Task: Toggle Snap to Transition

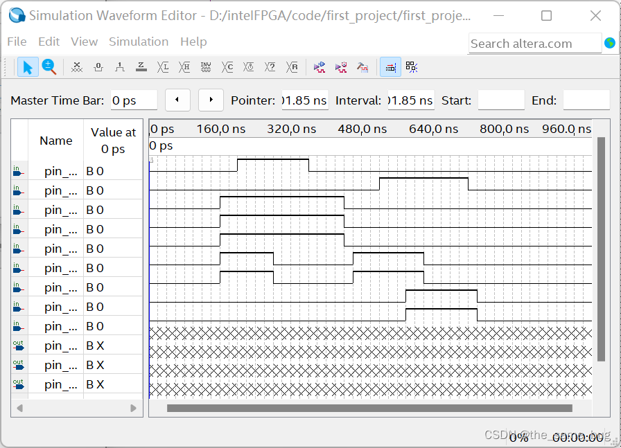Action: 412,67
